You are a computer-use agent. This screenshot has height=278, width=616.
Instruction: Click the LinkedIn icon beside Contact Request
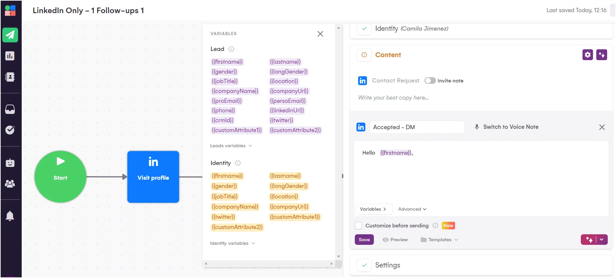point(362,81)
